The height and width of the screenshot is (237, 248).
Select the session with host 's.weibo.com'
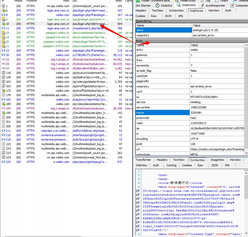click(x=66, y=162)
